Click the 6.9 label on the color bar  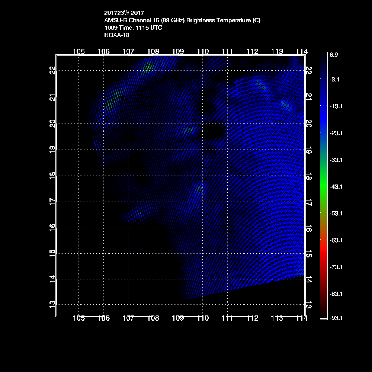[x=334, y=55]
